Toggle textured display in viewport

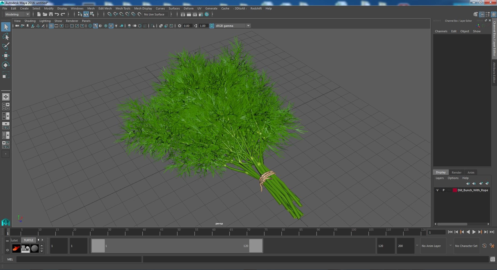click(111, 26)
